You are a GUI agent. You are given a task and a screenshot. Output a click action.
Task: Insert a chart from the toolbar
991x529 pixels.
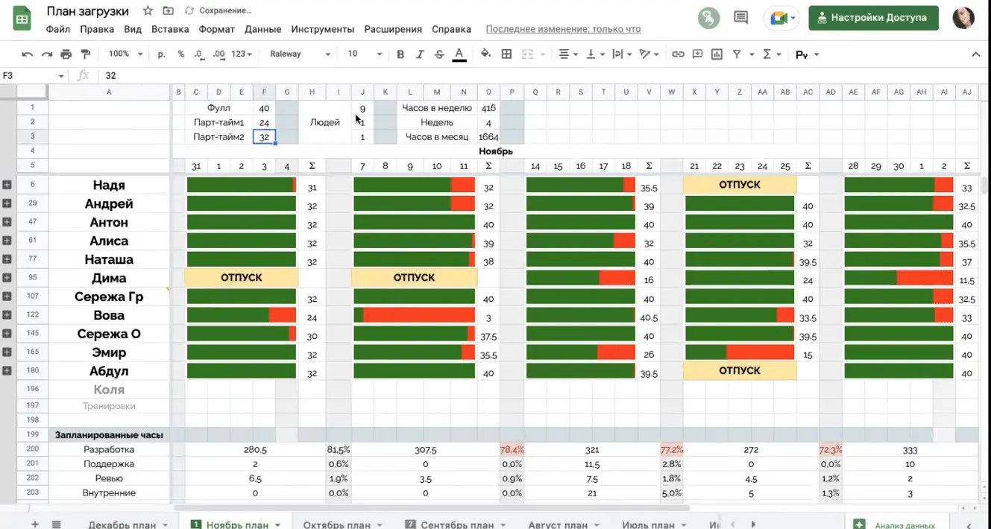click(717, 54)
